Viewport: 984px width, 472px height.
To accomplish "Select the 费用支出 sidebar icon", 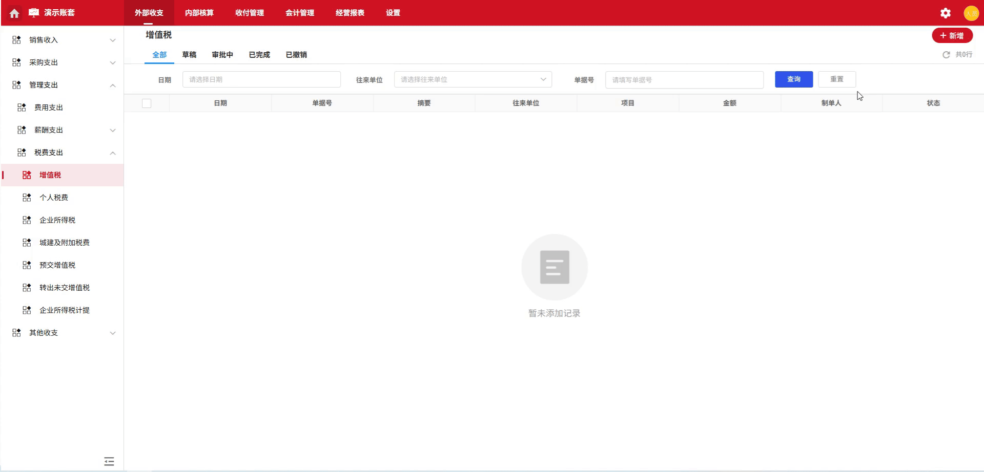I will 21,107.
